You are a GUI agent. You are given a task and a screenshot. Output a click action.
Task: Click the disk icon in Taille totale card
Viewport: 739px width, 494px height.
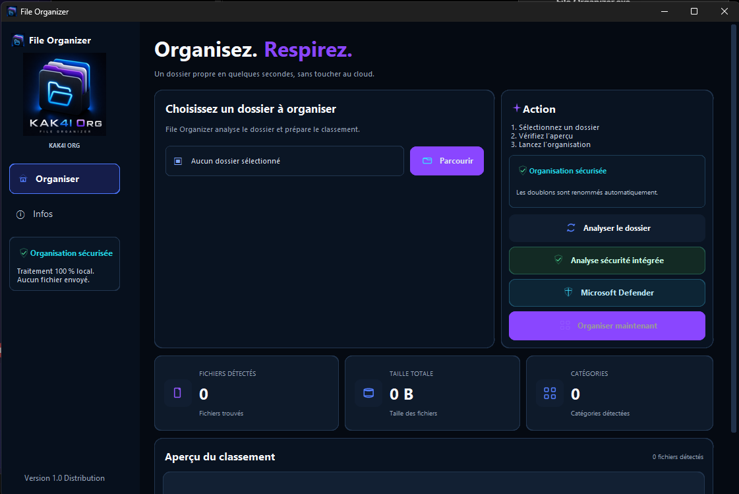[x=369, y=393]
